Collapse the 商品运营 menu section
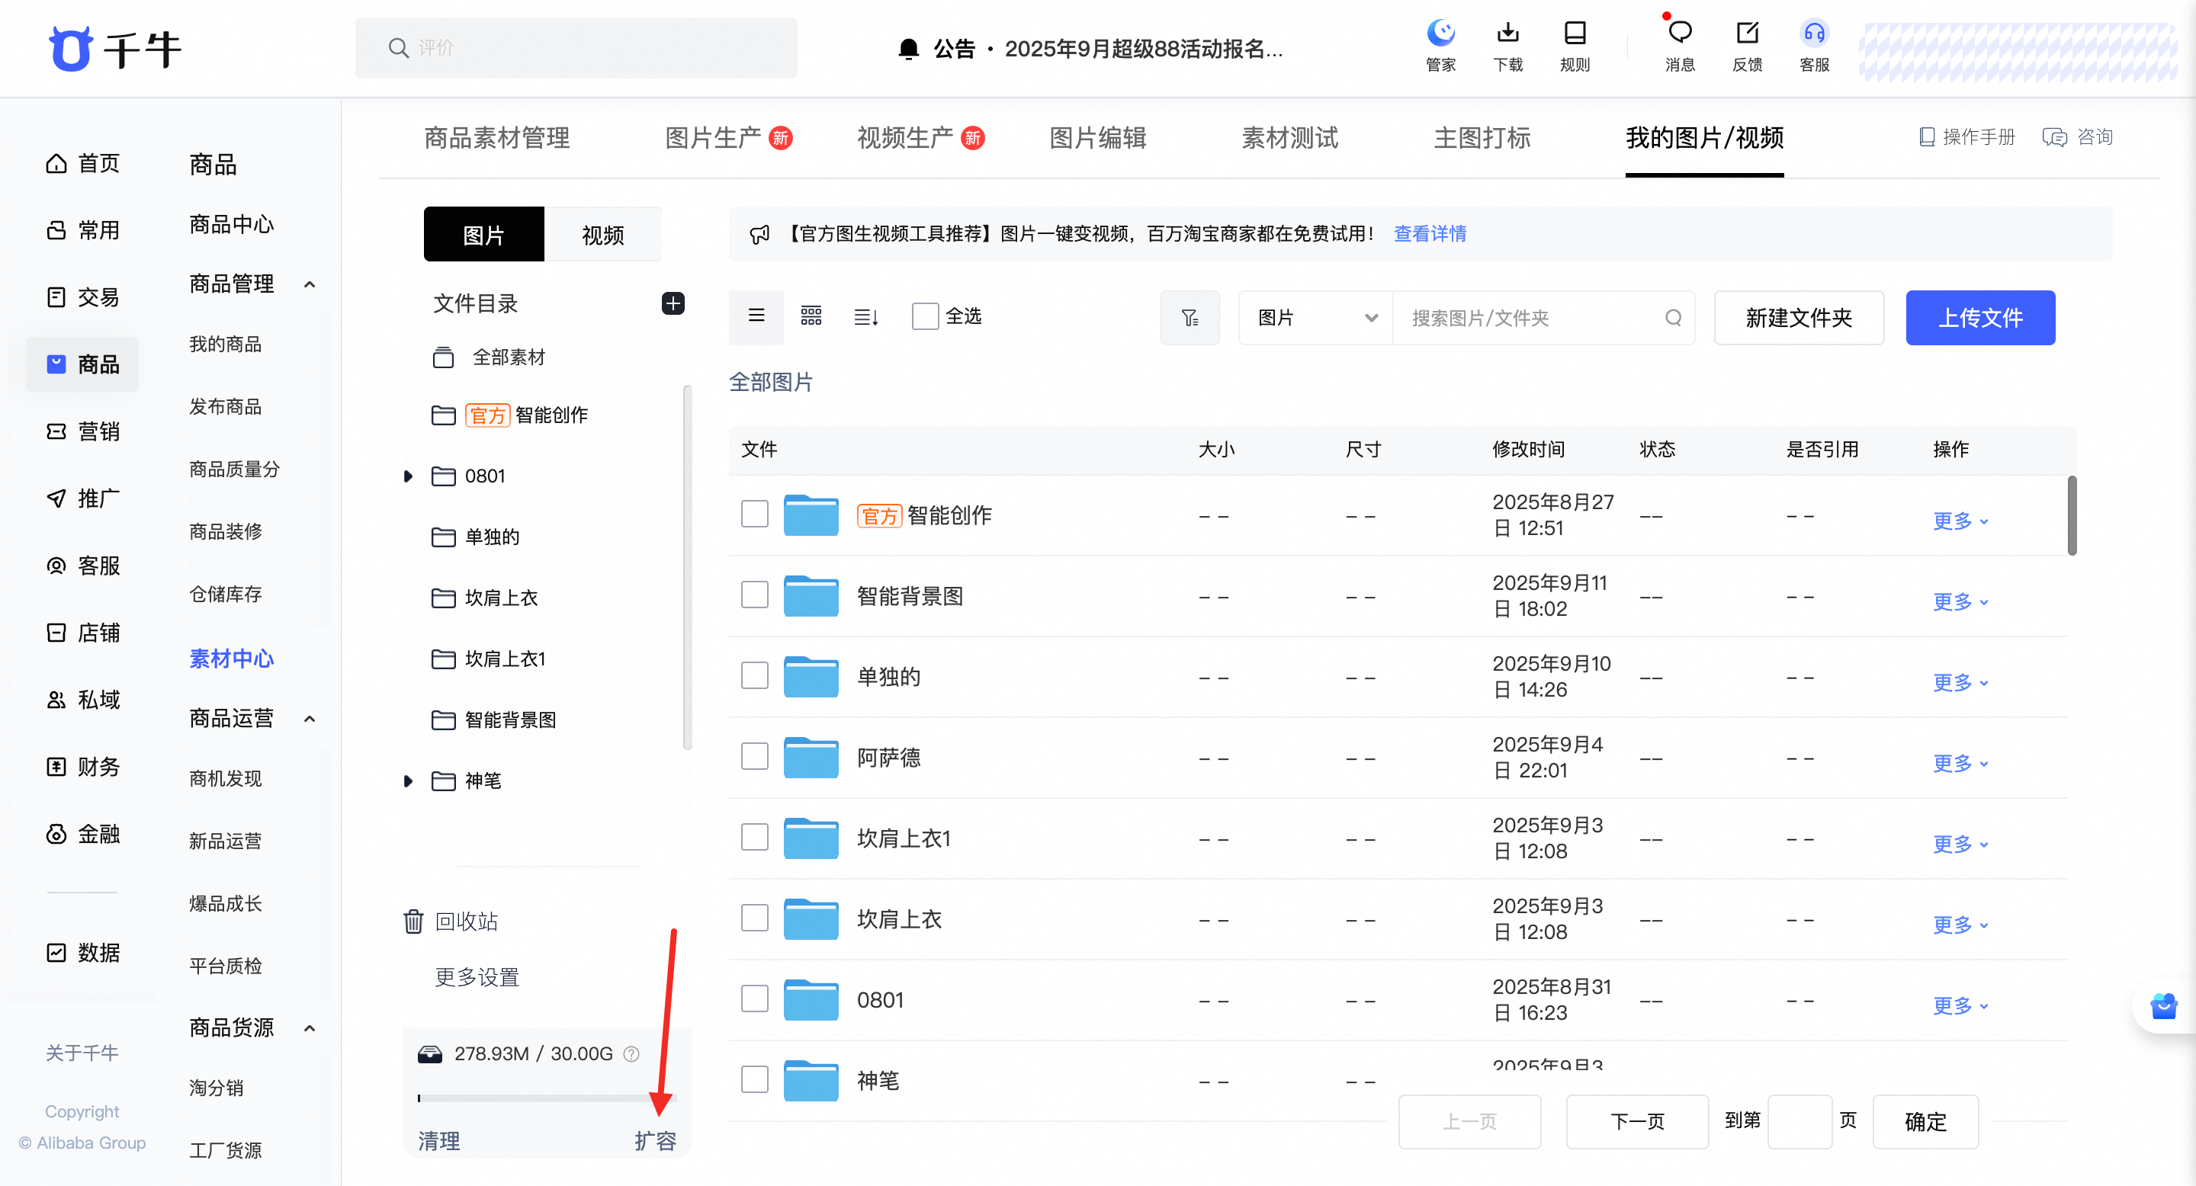 [x=310, y=719]
